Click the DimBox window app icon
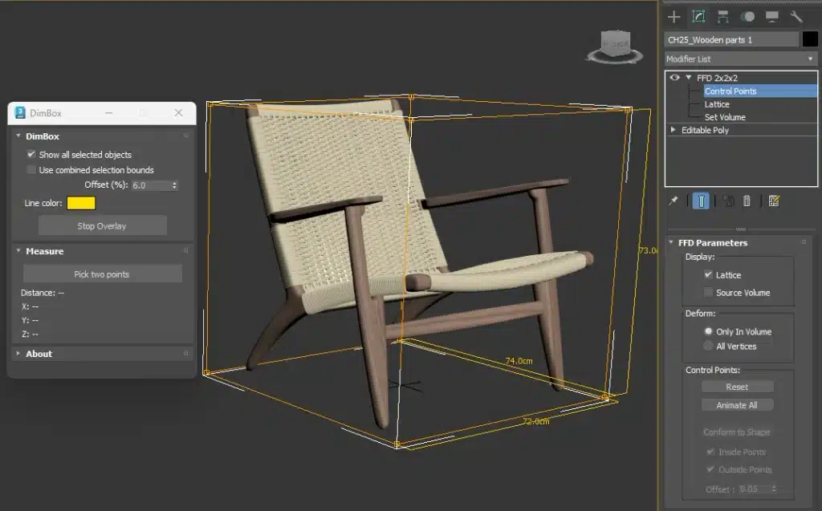 point(20,112)
